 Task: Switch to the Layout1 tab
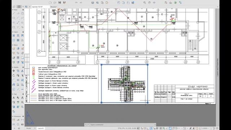click(40, 128)
